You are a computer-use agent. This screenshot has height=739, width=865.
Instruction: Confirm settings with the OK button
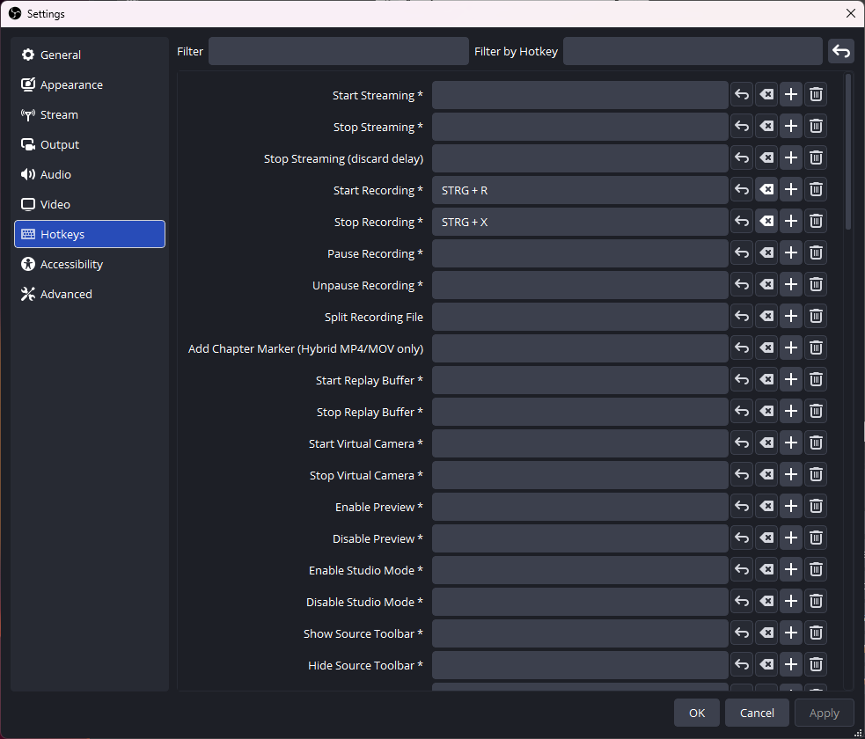pos(696,713)
